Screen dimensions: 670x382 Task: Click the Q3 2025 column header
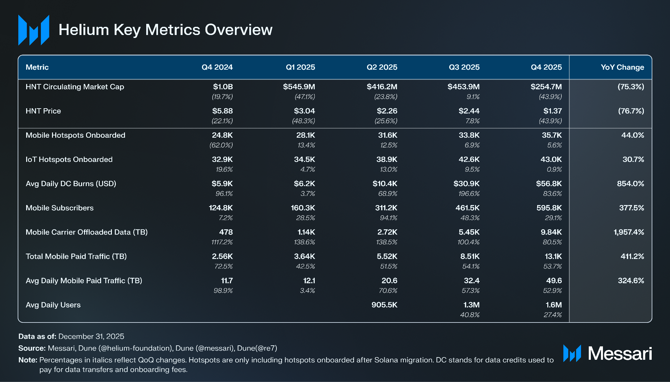464,67
